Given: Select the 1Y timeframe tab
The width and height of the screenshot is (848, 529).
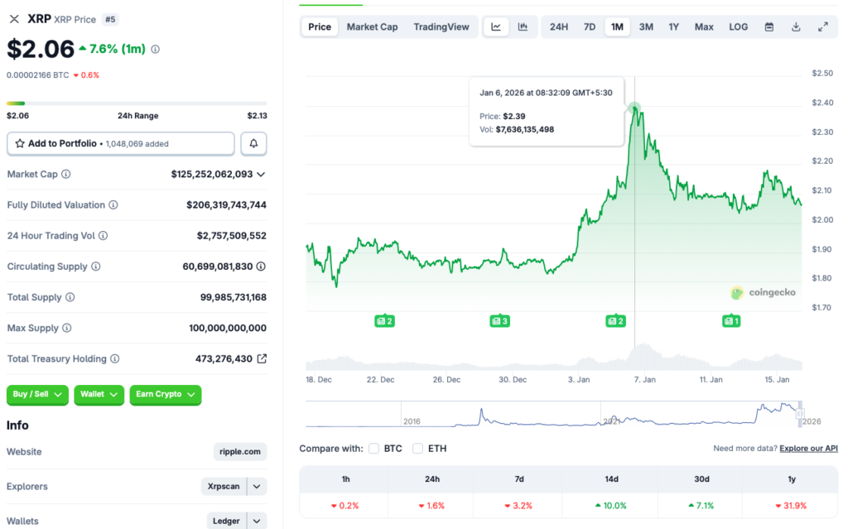Looking at the screenshot, I should point(674,26).
